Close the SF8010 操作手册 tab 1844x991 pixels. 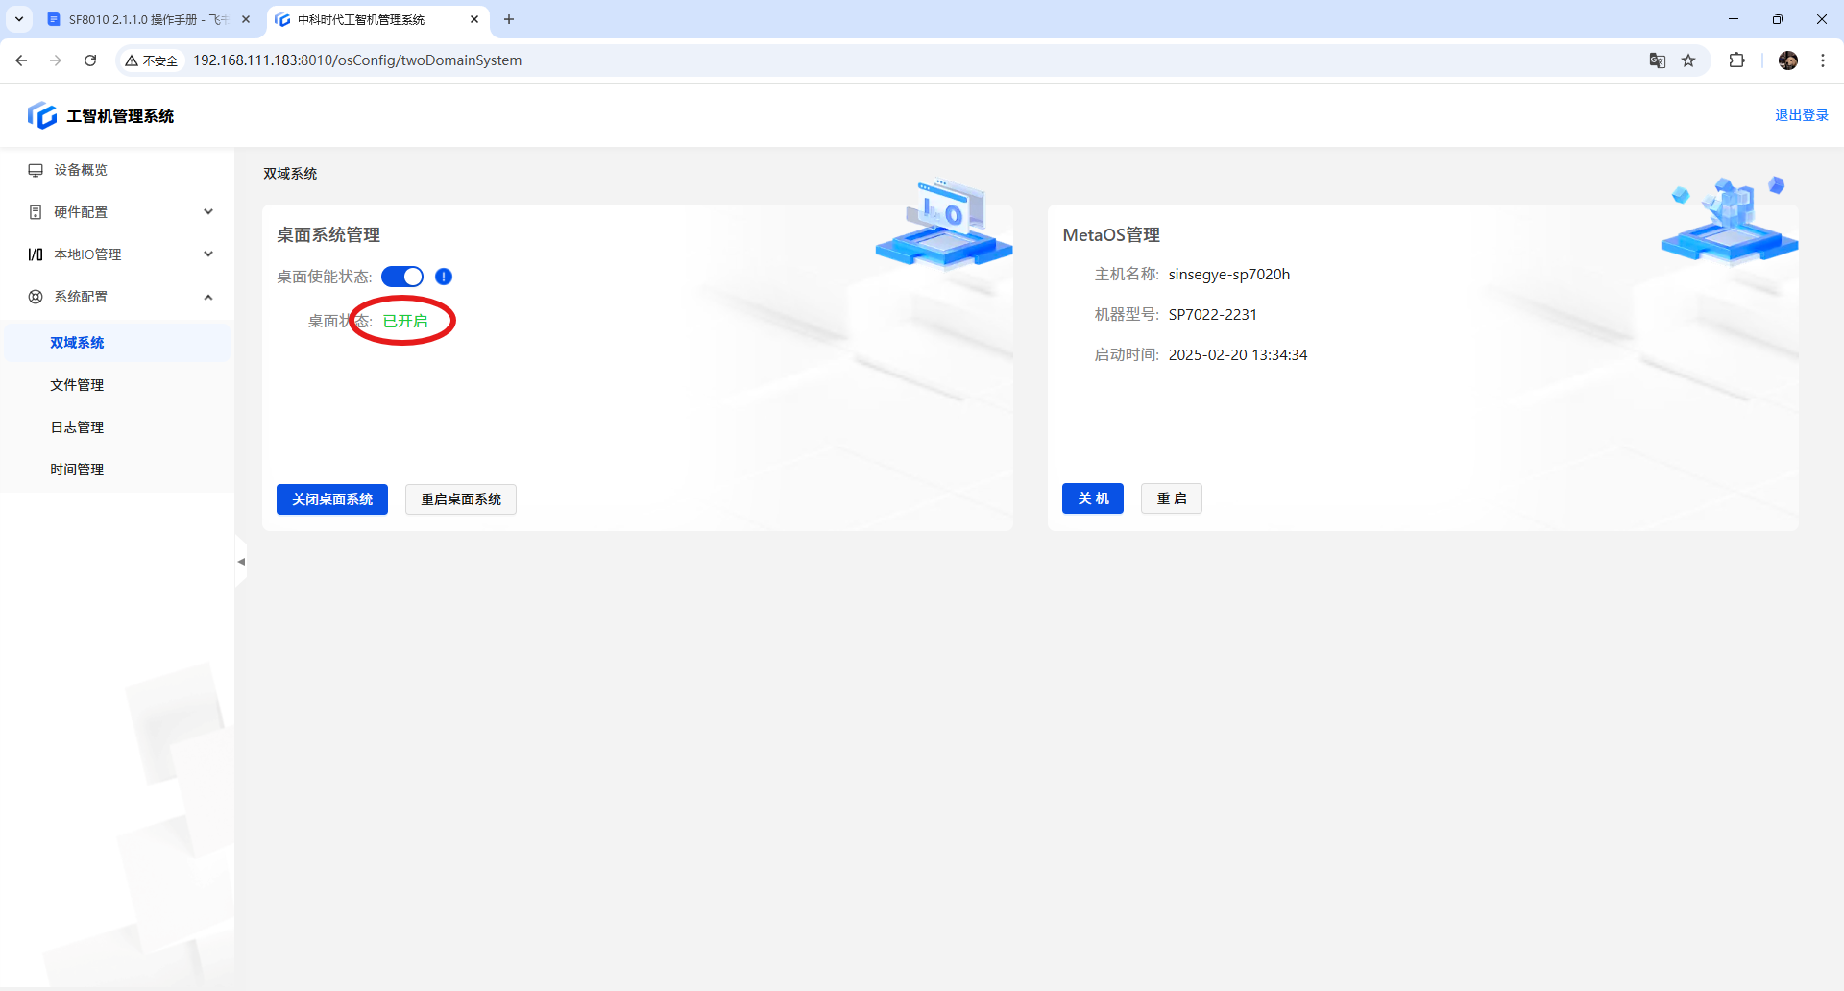coord(246,19)
